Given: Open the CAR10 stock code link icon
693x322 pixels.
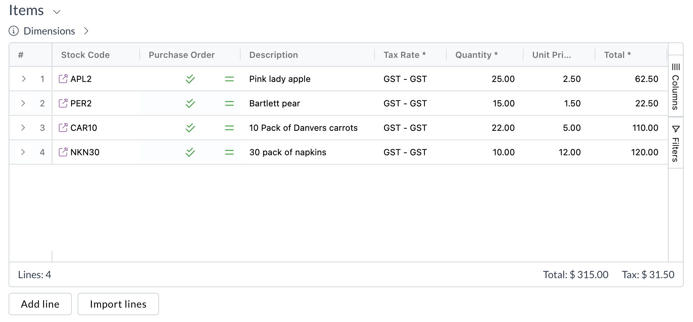Looking at the screenshot, I should coord(63,128).
